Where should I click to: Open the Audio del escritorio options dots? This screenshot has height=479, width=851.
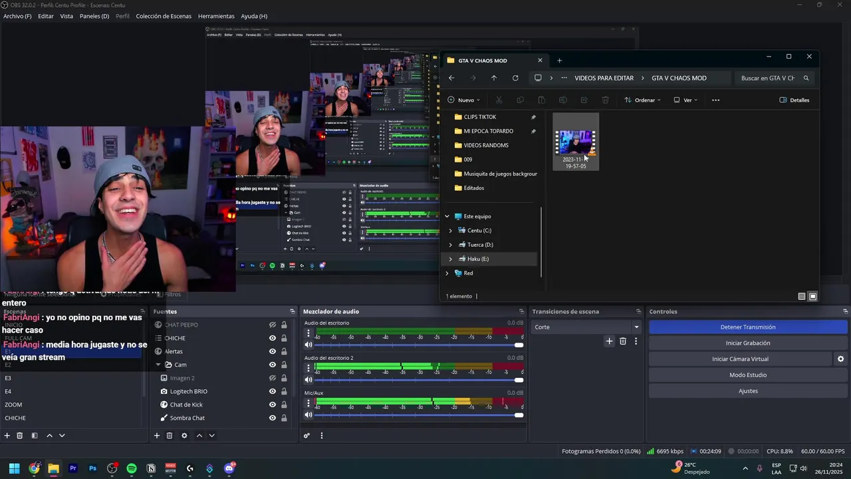(308, 333)
